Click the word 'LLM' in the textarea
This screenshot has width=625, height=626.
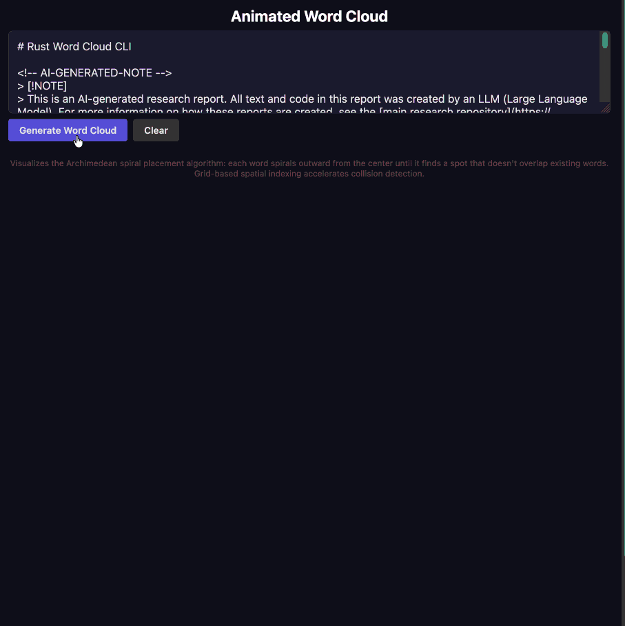coord(489,99)
